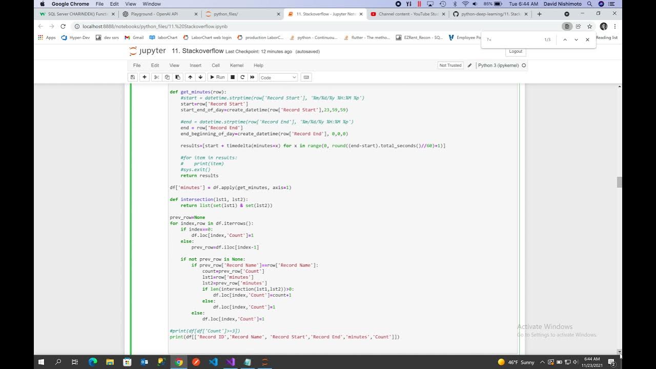Open the Windows notification center
This screenshot has height=369, width=656.
tap(613, 362)
